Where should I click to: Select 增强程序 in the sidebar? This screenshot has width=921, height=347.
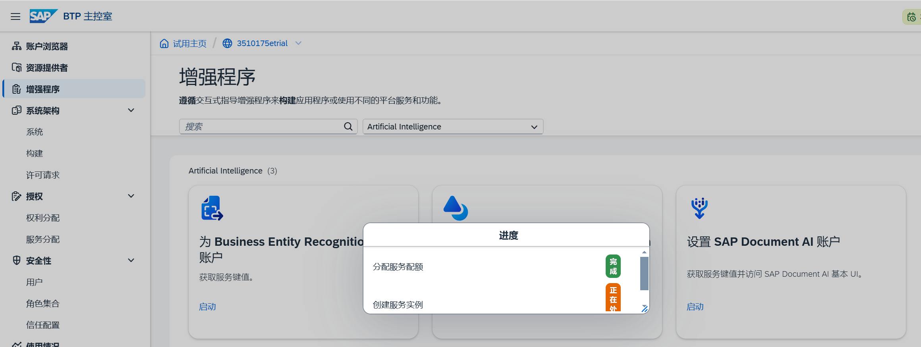click(x=74, y=89)
